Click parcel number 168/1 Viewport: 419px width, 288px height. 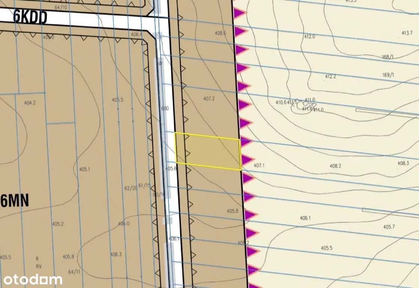click(388, 57)
